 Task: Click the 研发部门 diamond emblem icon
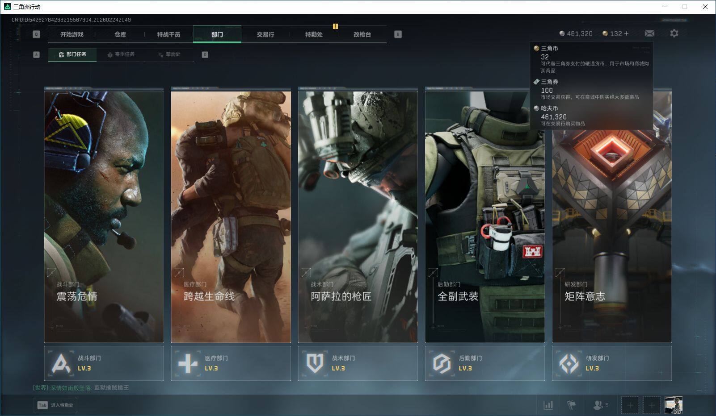pos(569,363)
